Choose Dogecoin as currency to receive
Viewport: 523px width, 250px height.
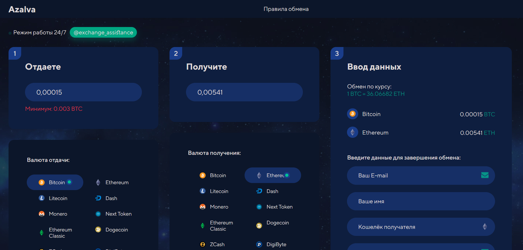tap(277, 223)
